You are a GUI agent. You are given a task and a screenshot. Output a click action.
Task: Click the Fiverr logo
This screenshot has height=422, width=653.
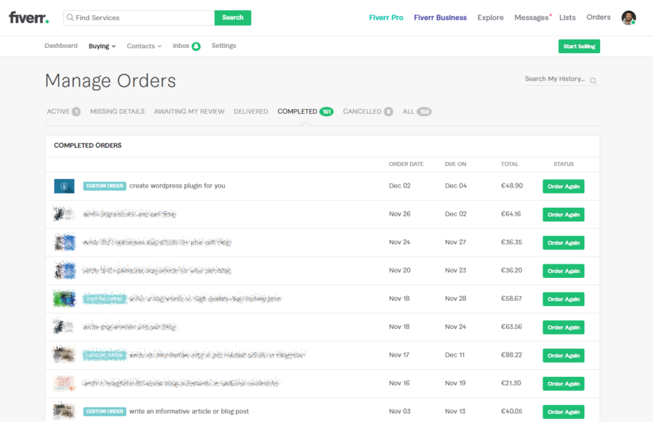(x=29, y=17)
